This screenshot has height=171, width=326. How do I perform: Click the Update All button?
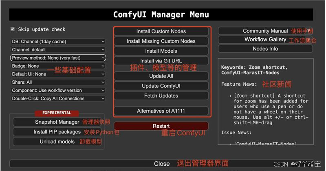click(x=161, y=76)
